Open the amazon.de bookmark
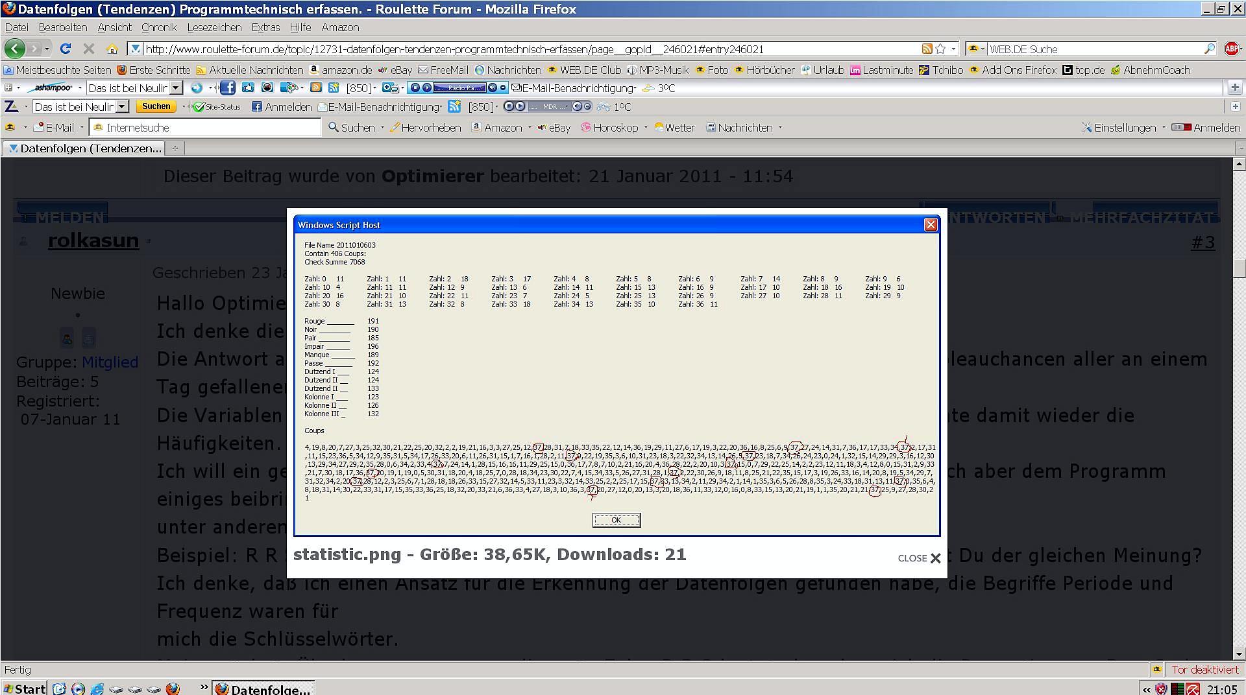 click(x=341, y=70)
